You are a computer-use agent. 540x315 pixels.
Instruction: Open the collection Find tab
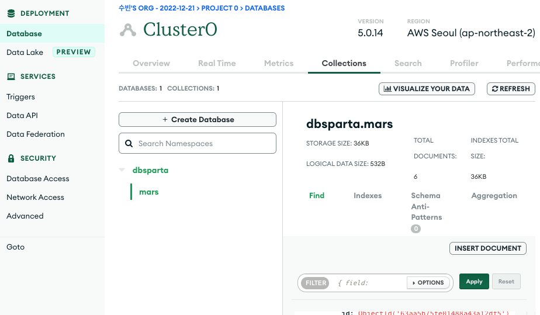point(317,196)
